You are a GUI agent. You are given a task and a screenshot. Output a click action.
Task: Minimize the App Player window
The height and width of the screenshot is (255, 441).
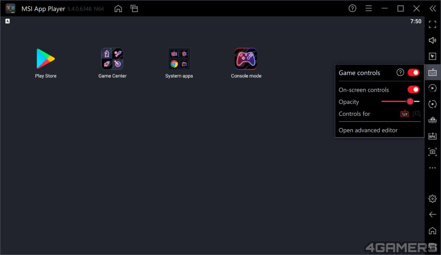pyautogui.click(x=384, y=8)
